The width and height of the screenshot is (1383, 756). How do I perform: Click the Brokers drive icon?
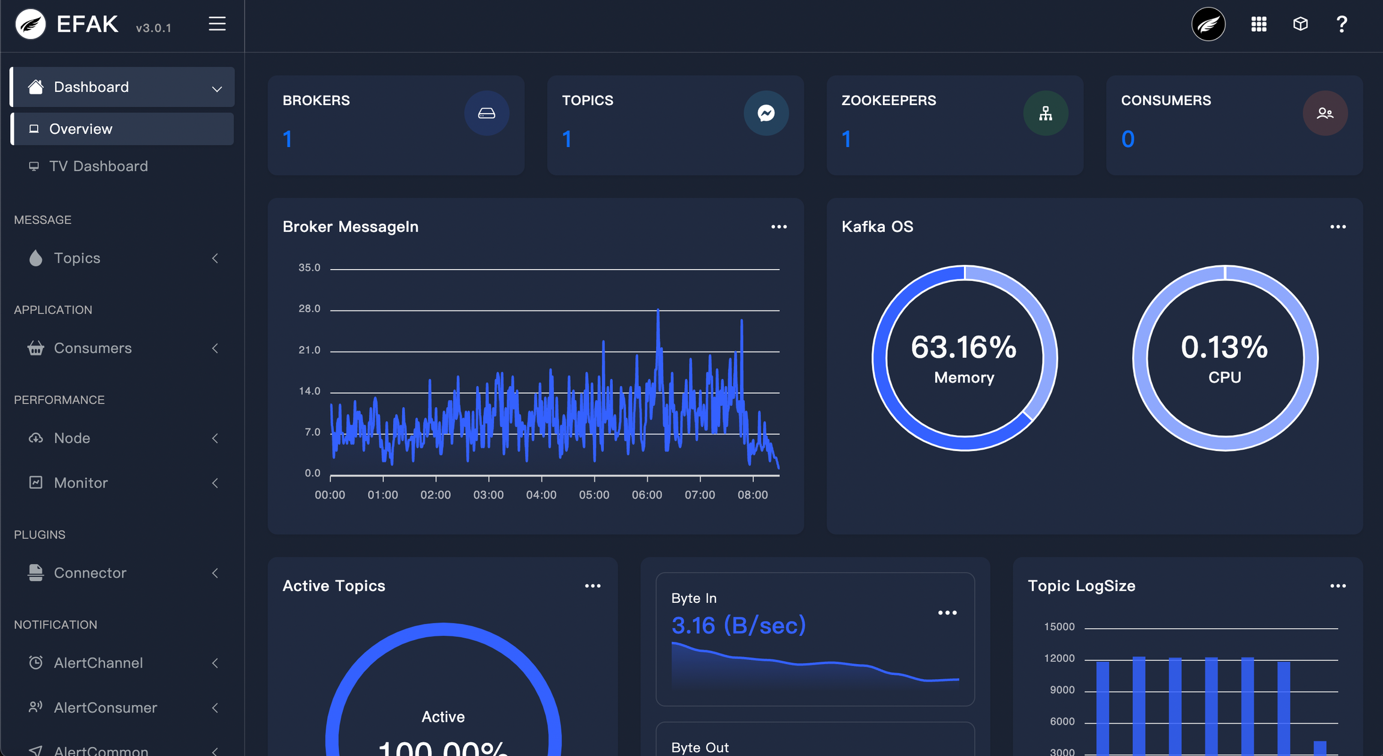(x=486, y=113)
